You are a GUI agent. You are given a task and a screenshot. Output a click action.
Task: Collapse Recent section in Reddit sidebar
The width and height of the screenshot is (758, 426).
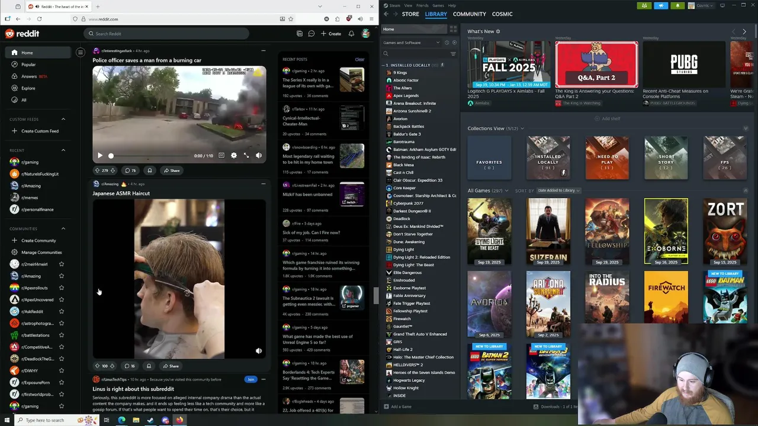[63, 150]
